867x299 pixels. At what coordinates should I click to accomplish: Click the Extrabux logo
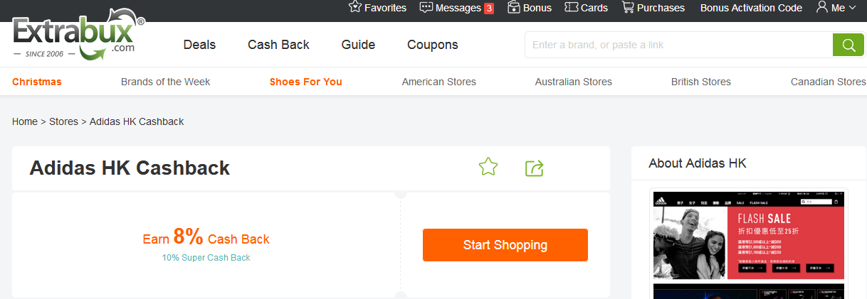78,36
